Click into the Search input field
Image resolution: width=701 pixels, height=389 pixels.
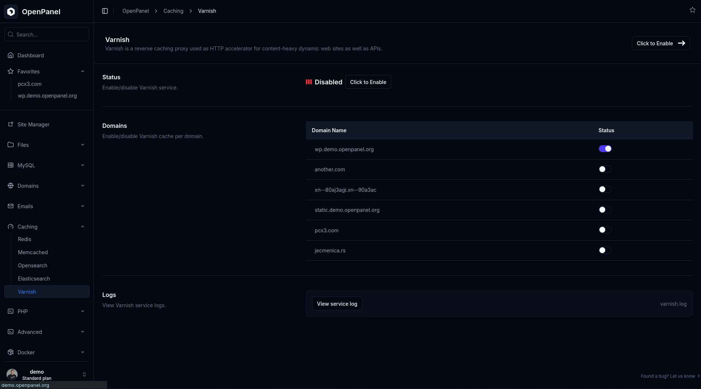point(47,34)
